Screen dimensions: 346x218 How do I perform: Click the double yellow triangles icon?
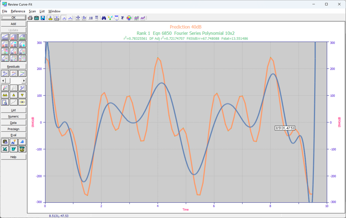pos(5,95)
